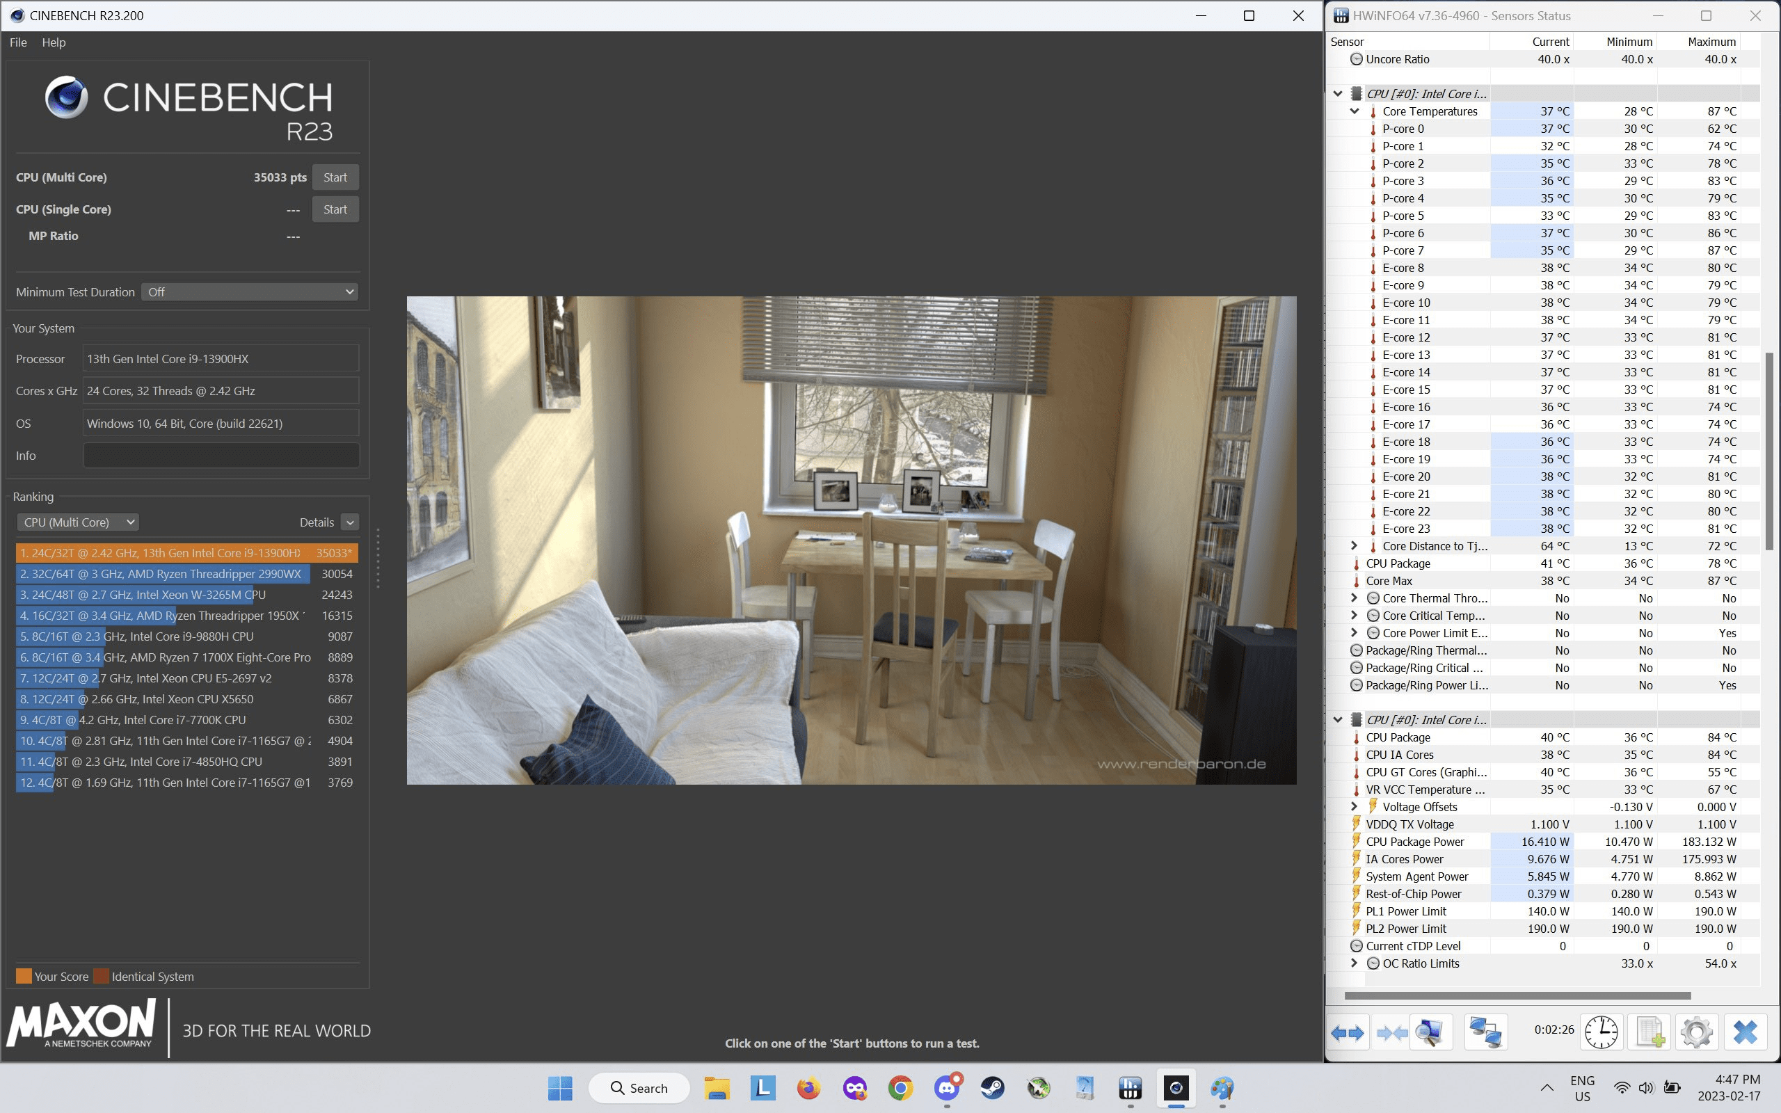Open HWiNFO sensor settings gear
Image resolution: width=1781 pixels, height=1113 pixels.
pos(1696,1032)
